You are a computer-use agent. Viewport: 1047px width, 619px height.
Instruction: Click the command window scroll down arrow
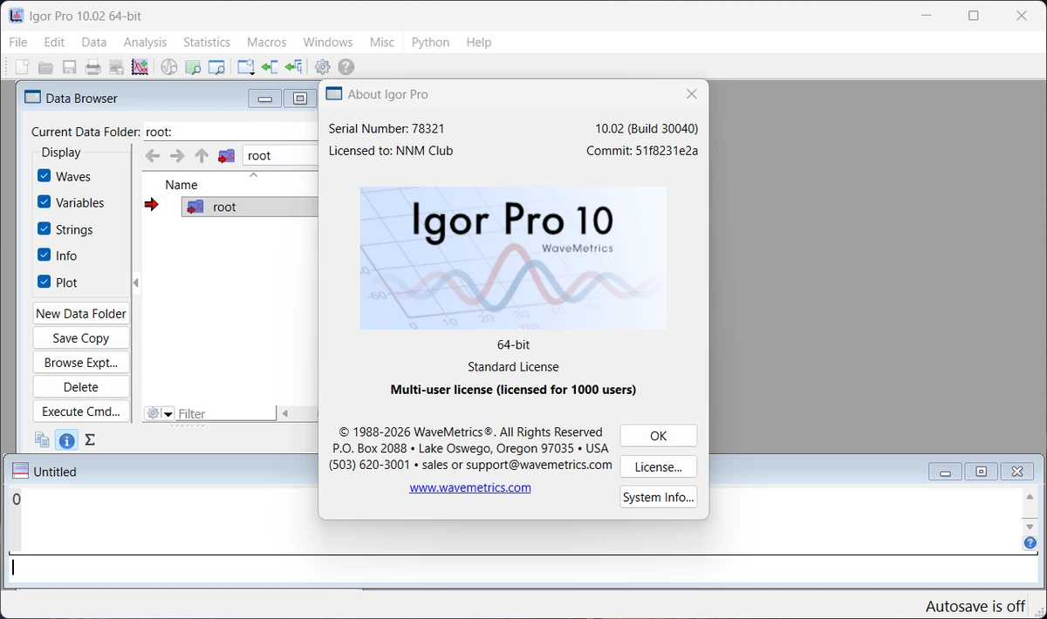click(x=1030, y=527)
